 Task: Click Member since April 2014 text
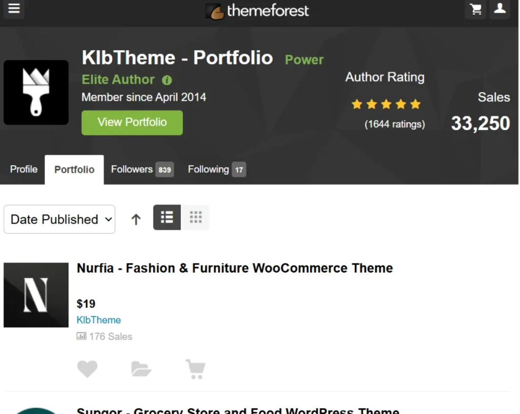pos(144,97)
